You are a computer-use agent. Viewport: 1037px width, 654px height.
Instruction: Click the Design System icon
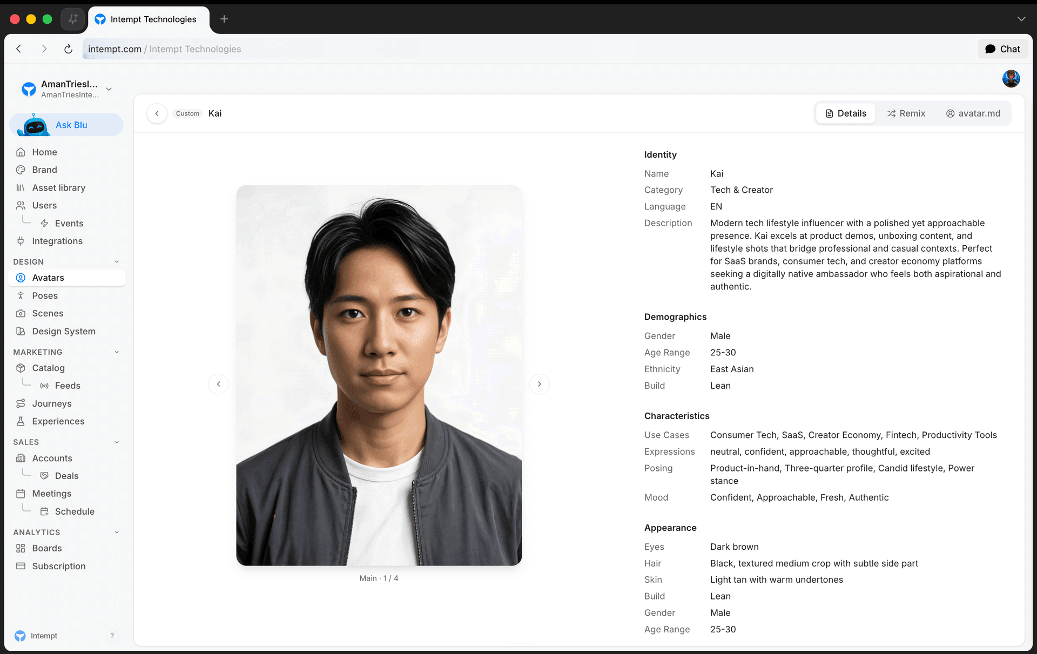coord(21,332)
